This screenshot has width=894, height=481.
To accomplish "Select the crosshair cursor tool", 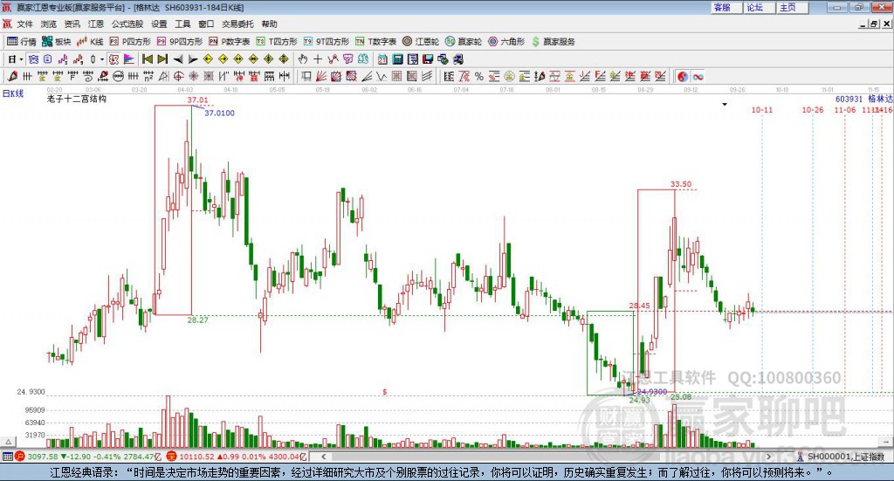I will click(318, 59).
